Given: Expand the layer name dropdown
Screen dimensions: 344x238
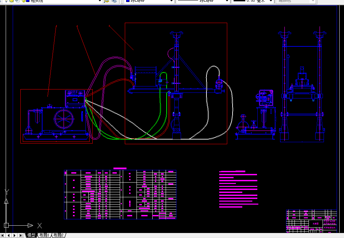Looking at the screenshot, I should [100, 1].
